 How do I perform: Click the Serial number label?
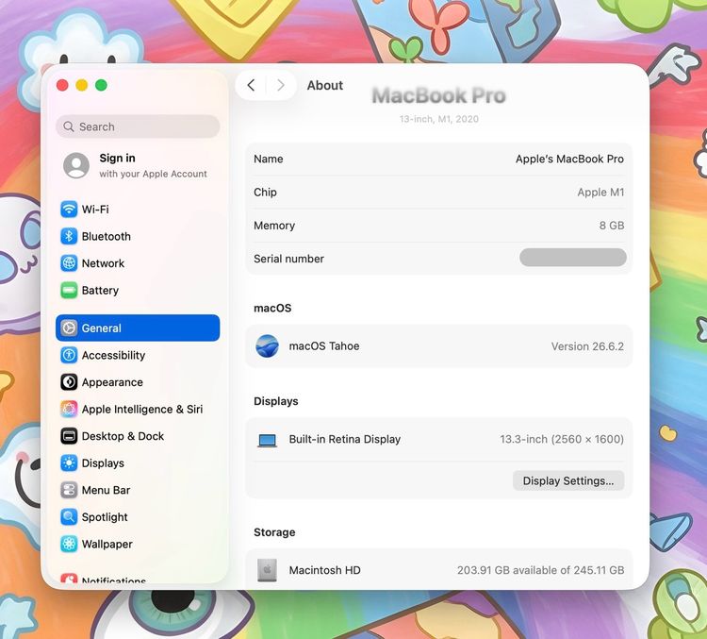(x=288, y=259)
